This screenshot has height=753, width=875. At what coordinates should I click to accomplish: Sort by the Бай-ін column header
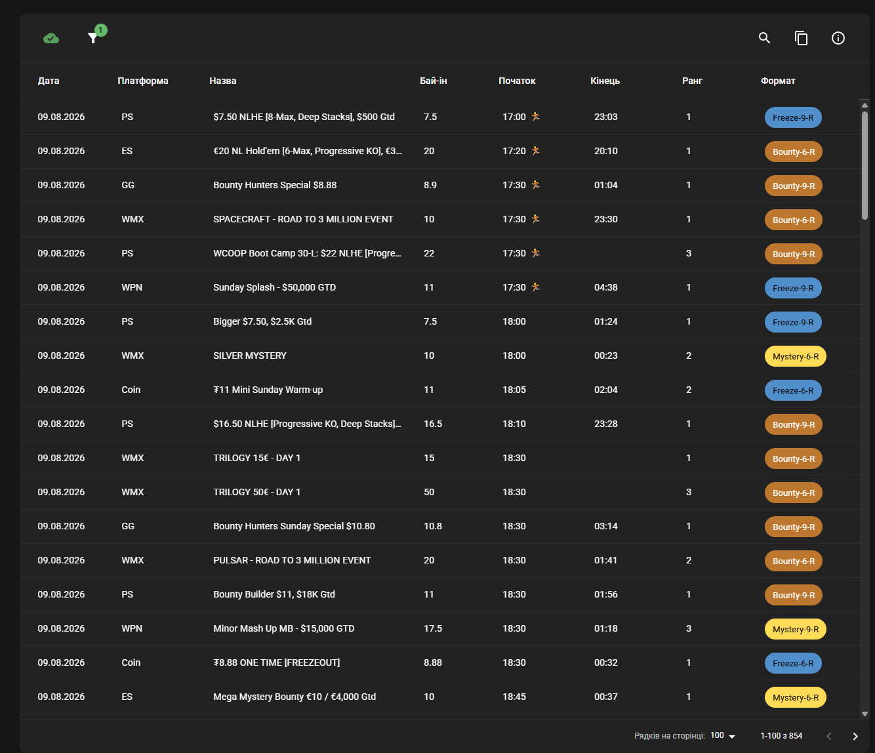[x=434, y=81]
